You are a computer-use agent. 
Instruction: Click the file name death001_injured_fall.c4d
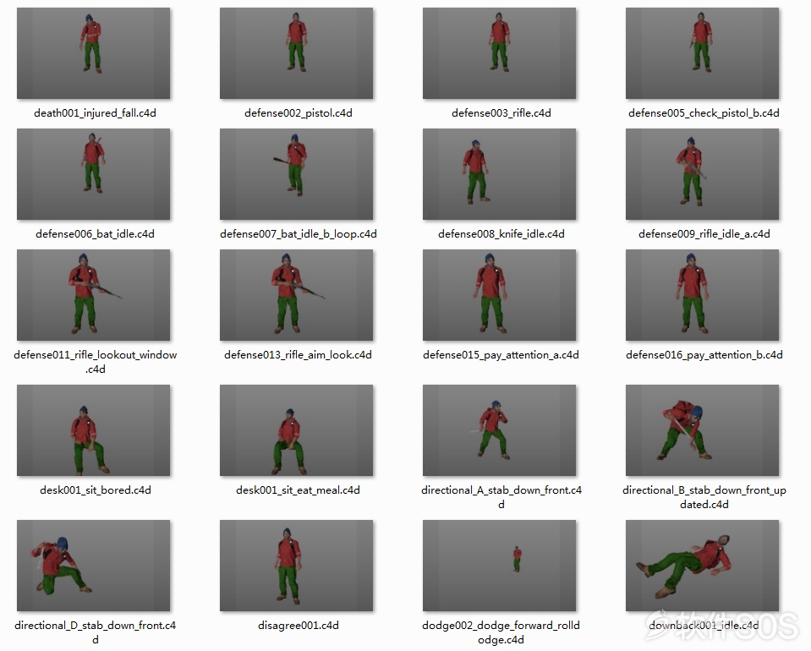click(96, 113)
